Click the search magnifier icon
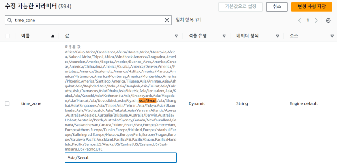 [x=10, y=20]
